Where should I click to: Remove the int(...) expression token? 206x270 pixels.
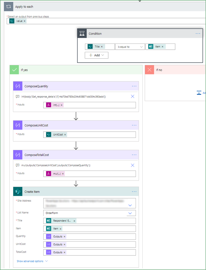point(61,105)
